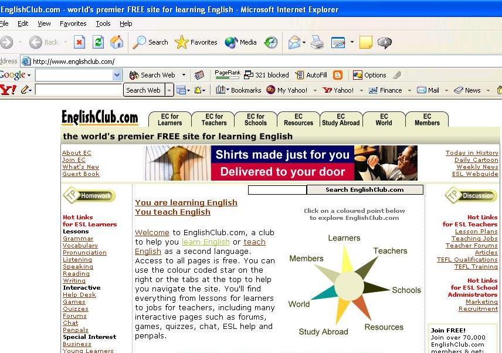Click the Yahoo Mail button
The width and height of the screenshot is (502, 353).
coord(428,90)
